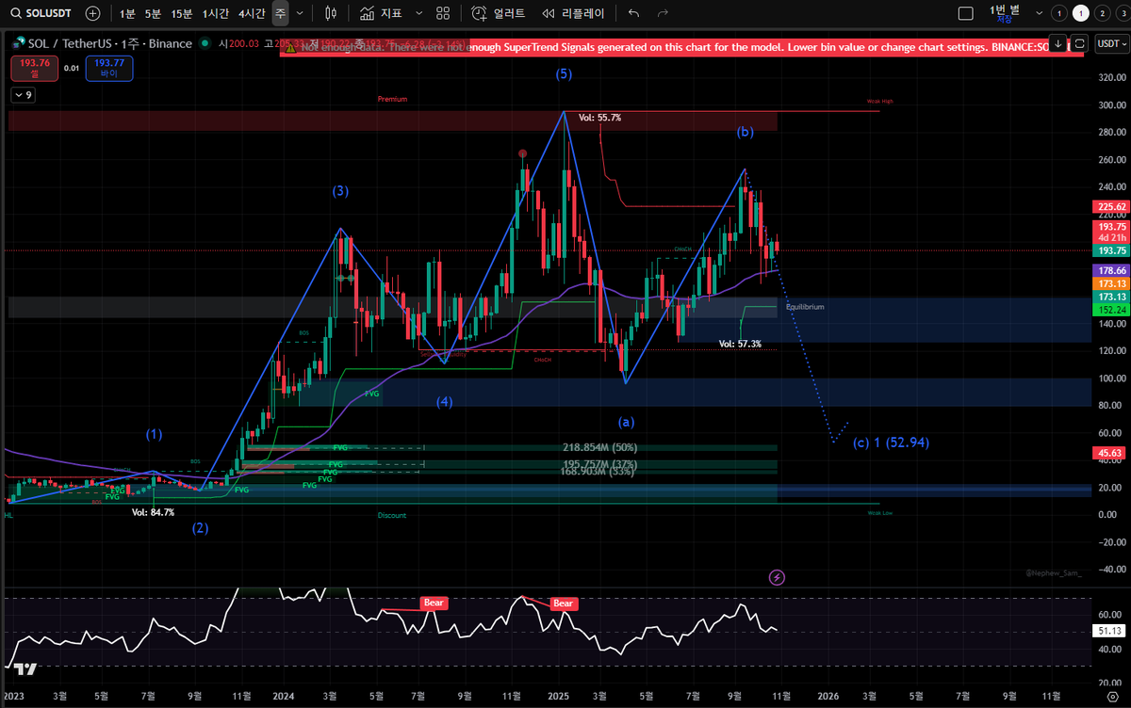Switch to the 4시간 timeframe
Image resolution: width=1131 pixels, height=708 pixels.
tap(252, 14)
